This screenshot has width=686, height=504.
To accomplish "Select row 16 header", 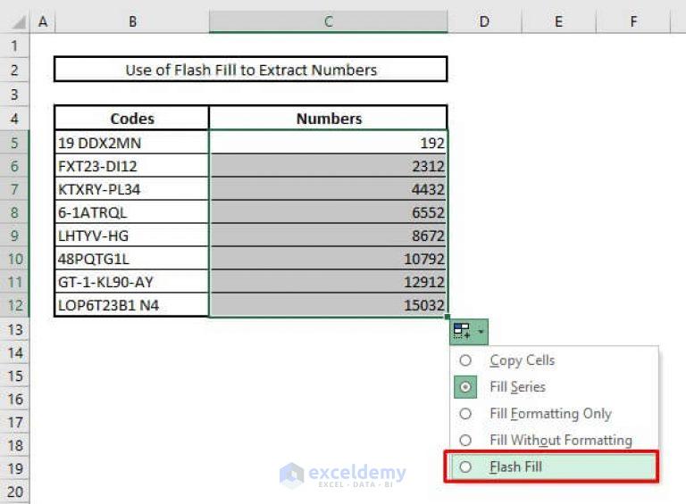I will [14, 399].
